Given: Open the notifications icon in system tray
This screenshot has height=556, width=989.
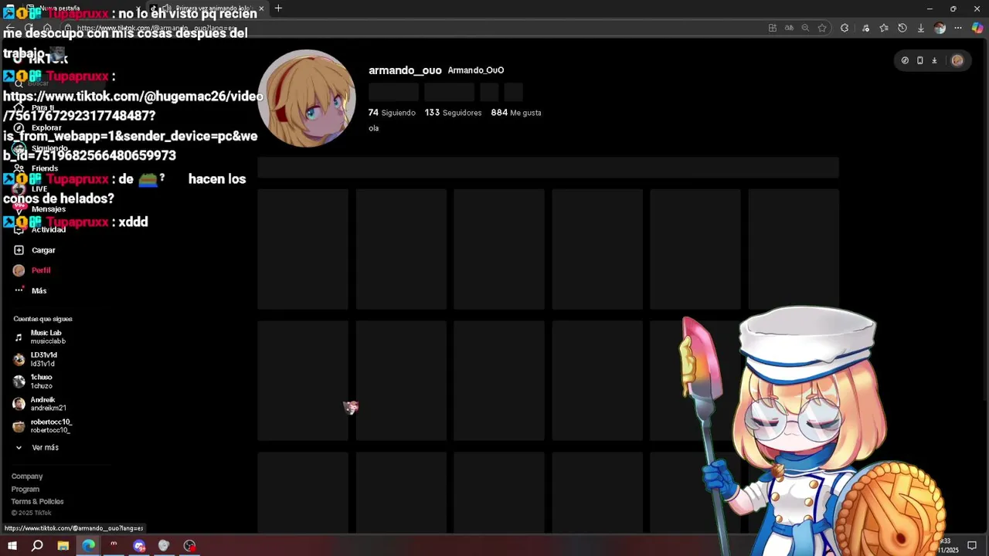Looking at the screenshot, I should pyautogui.click(x=972, y=546).
